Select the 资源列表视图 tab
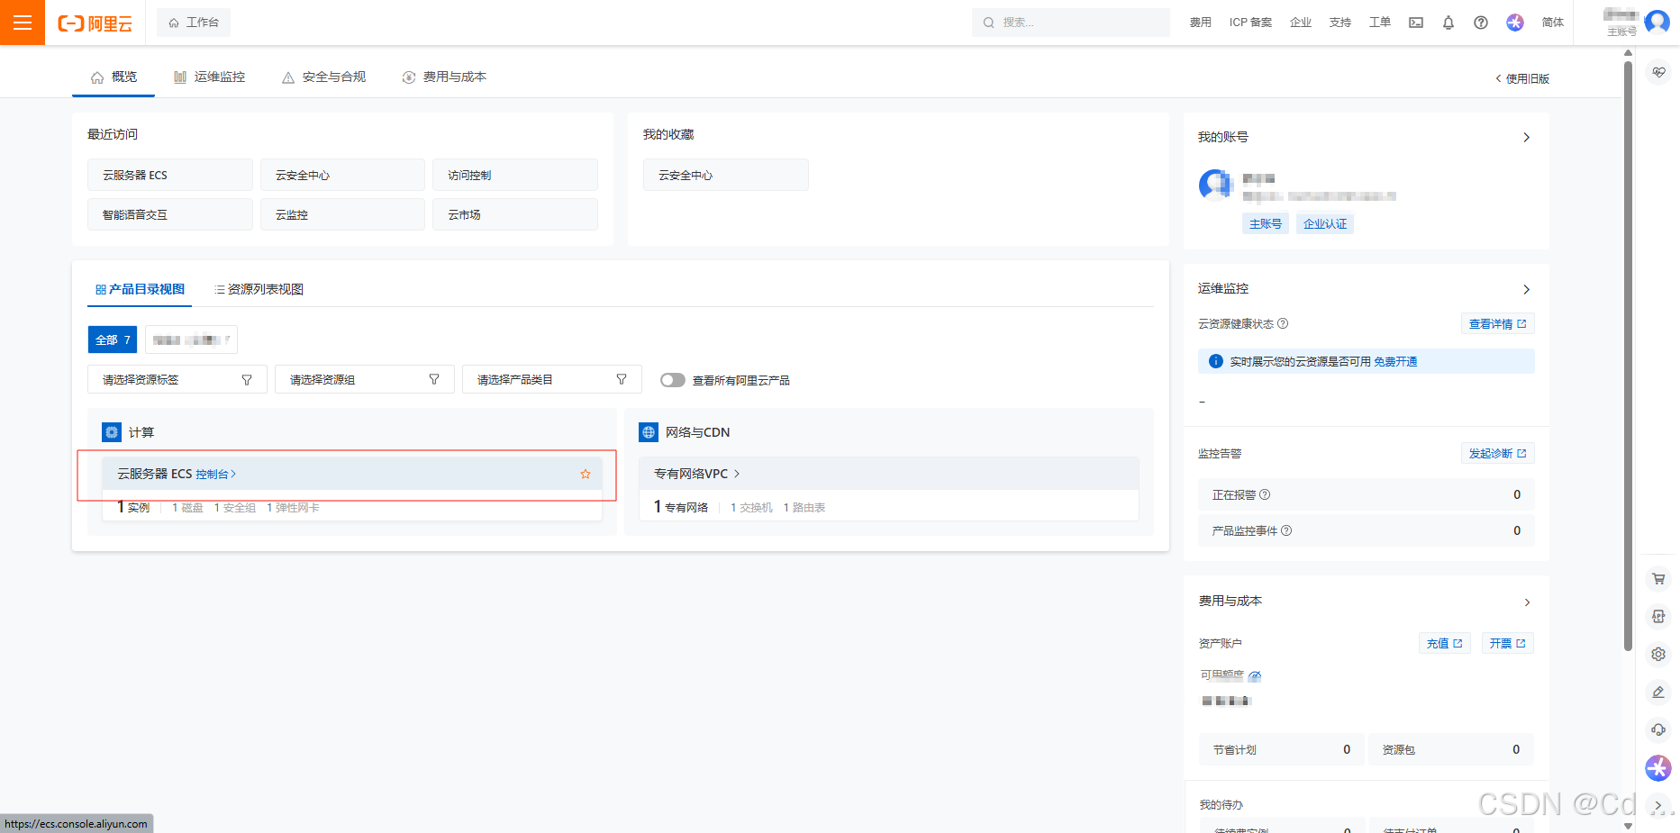This screenshot has height=833, width=1680. [259, 289]
